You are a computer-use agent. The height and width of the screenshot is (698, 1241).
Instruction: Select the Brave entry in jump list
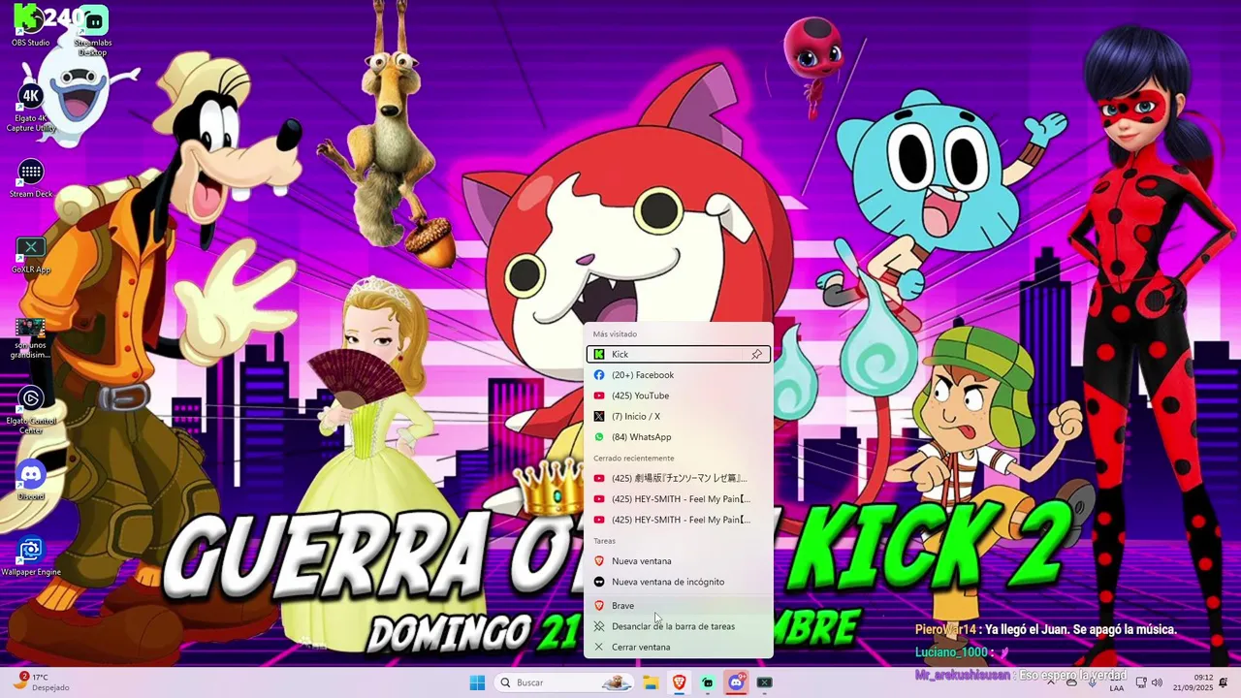pyautogui.click(x=679, y=606)
